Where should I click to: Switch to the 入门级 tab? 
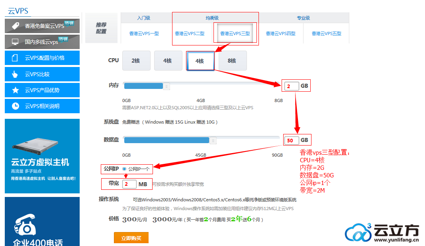click(x=144, y=18)
